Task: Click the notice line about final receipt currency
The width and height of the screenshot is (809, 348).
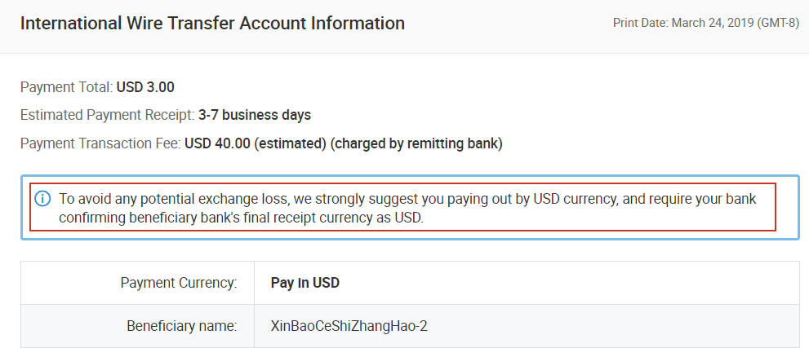Action: pos(241,218)
